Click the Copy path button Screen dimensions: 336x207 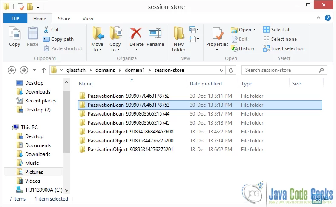(x=58, y=39)
